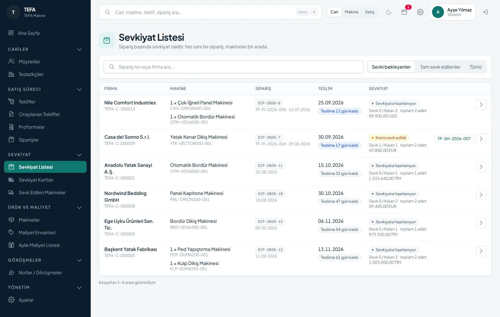Collapse the SATIŞ SÜRECİ section
The height and width of the screenshot is (317, 500).
(79, 89)
